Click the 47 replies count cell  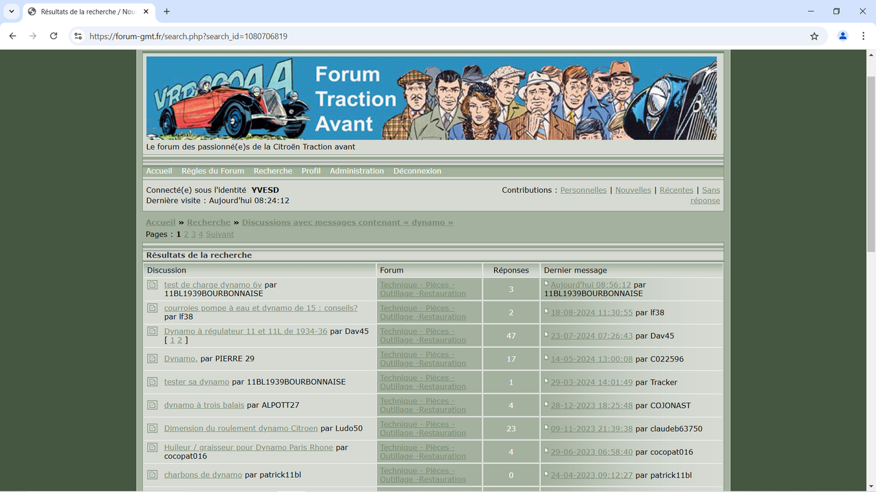point(511,336)
